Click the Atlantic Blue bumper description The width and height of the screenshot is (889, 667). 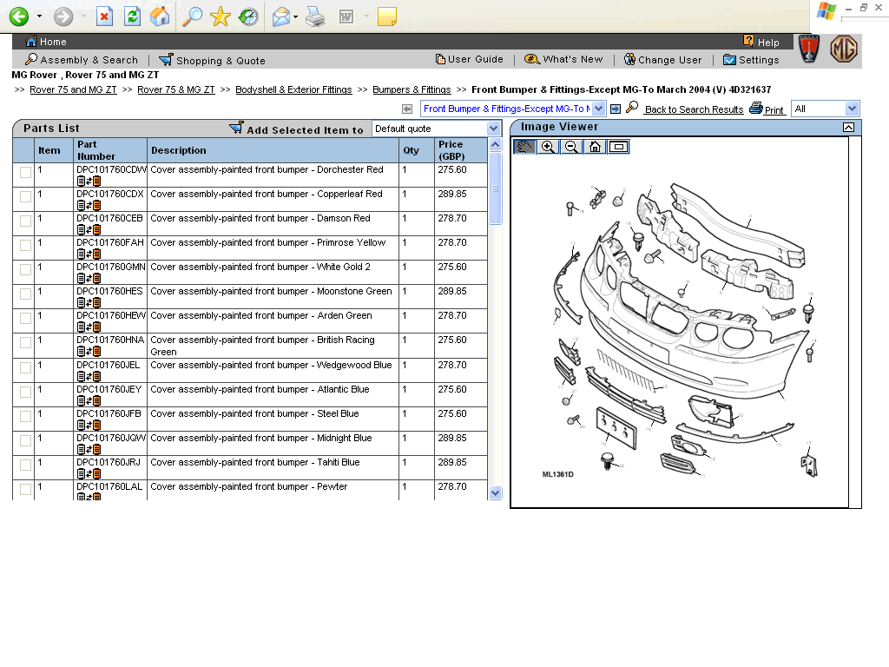point(260,389)
